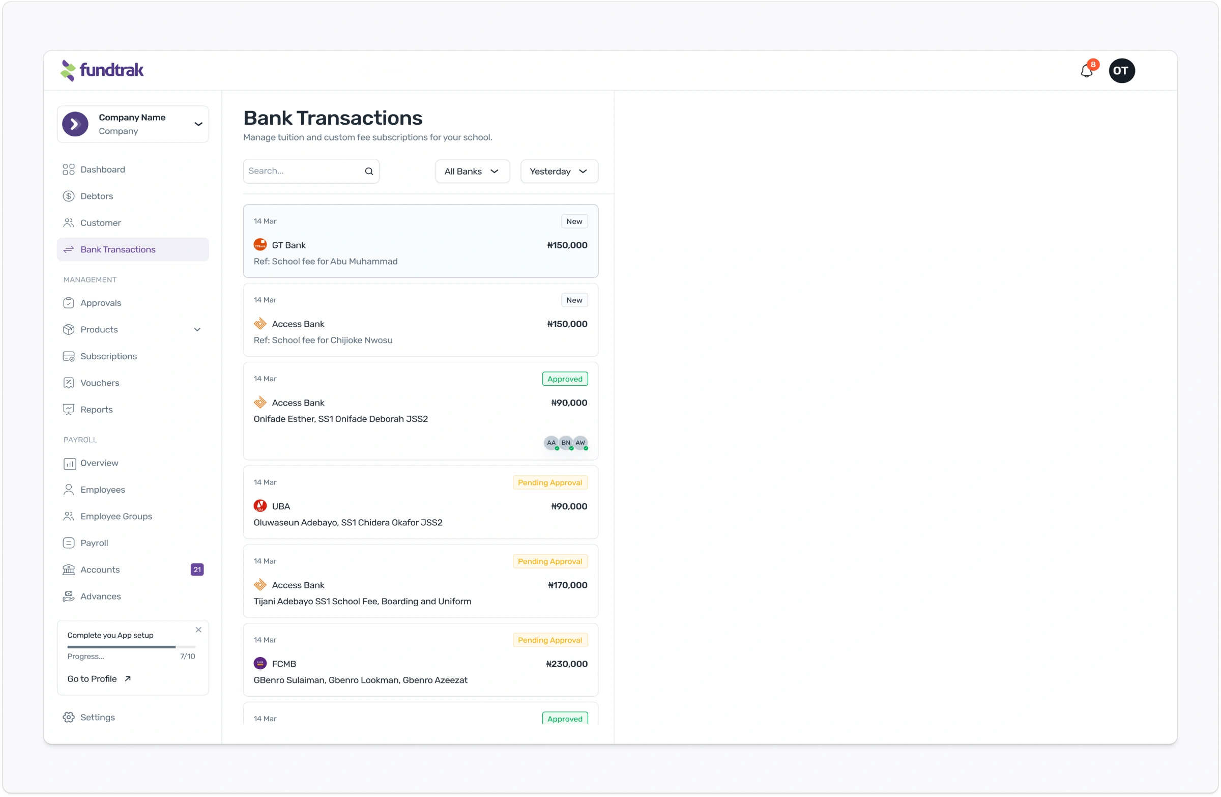This screenshot has width=1221, height=797.
Task: Click Pending Approval badge on FCMB transaction
Action: [x=550, y=640]
